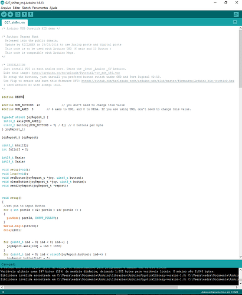Open the Editar menu
The height and width of the screenshot is (295, 242).
click(x=17, y=8)
